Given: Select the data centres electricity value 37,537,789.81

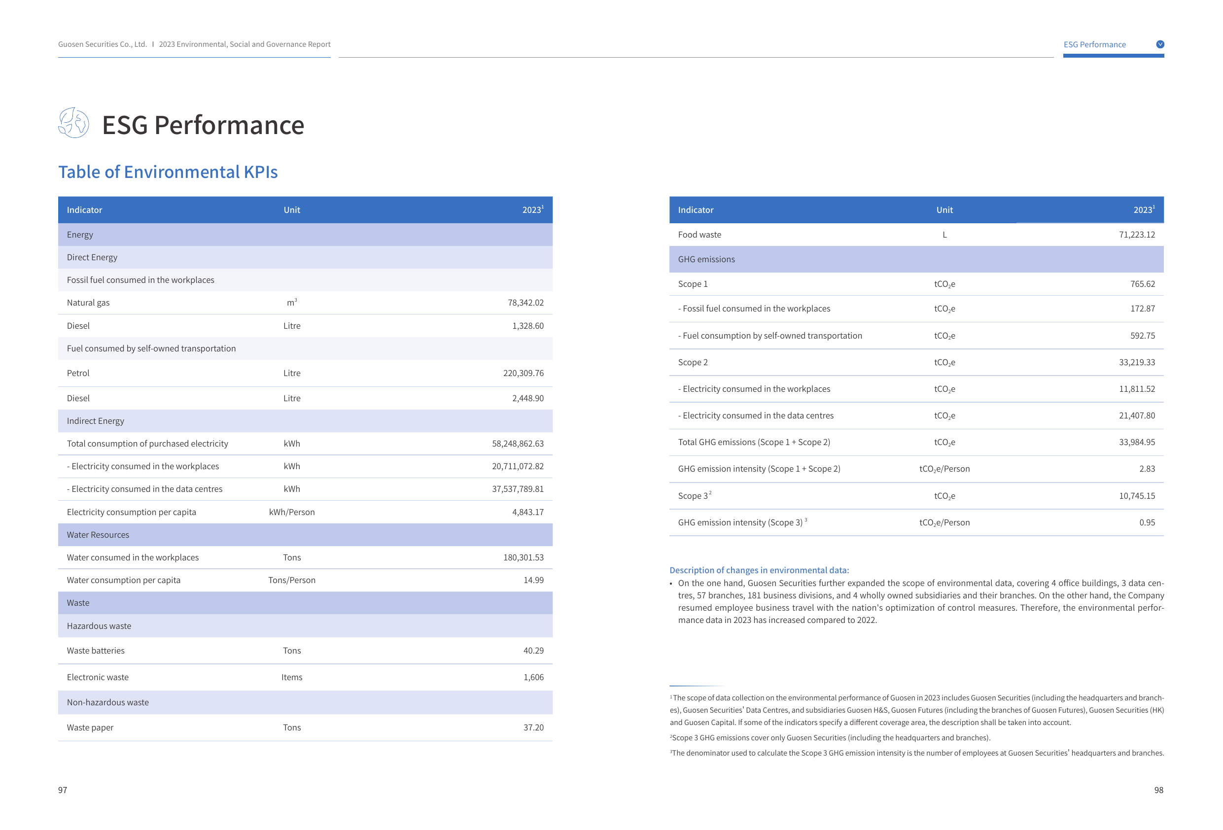Looking at the screenshot, I should coord(517,489).
